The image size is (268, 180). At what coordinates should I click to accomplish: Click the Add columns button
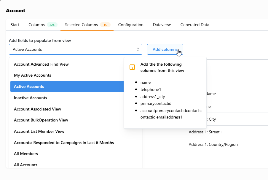pyautogui.click(x=165, y=49)
